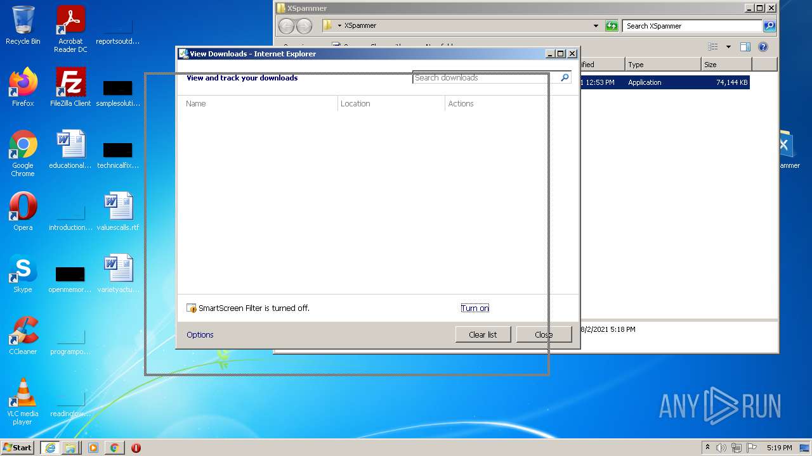Screen dimensions: 812x456
Task: Sort XSpammer files by Size column
Action: tap(726, 65)
